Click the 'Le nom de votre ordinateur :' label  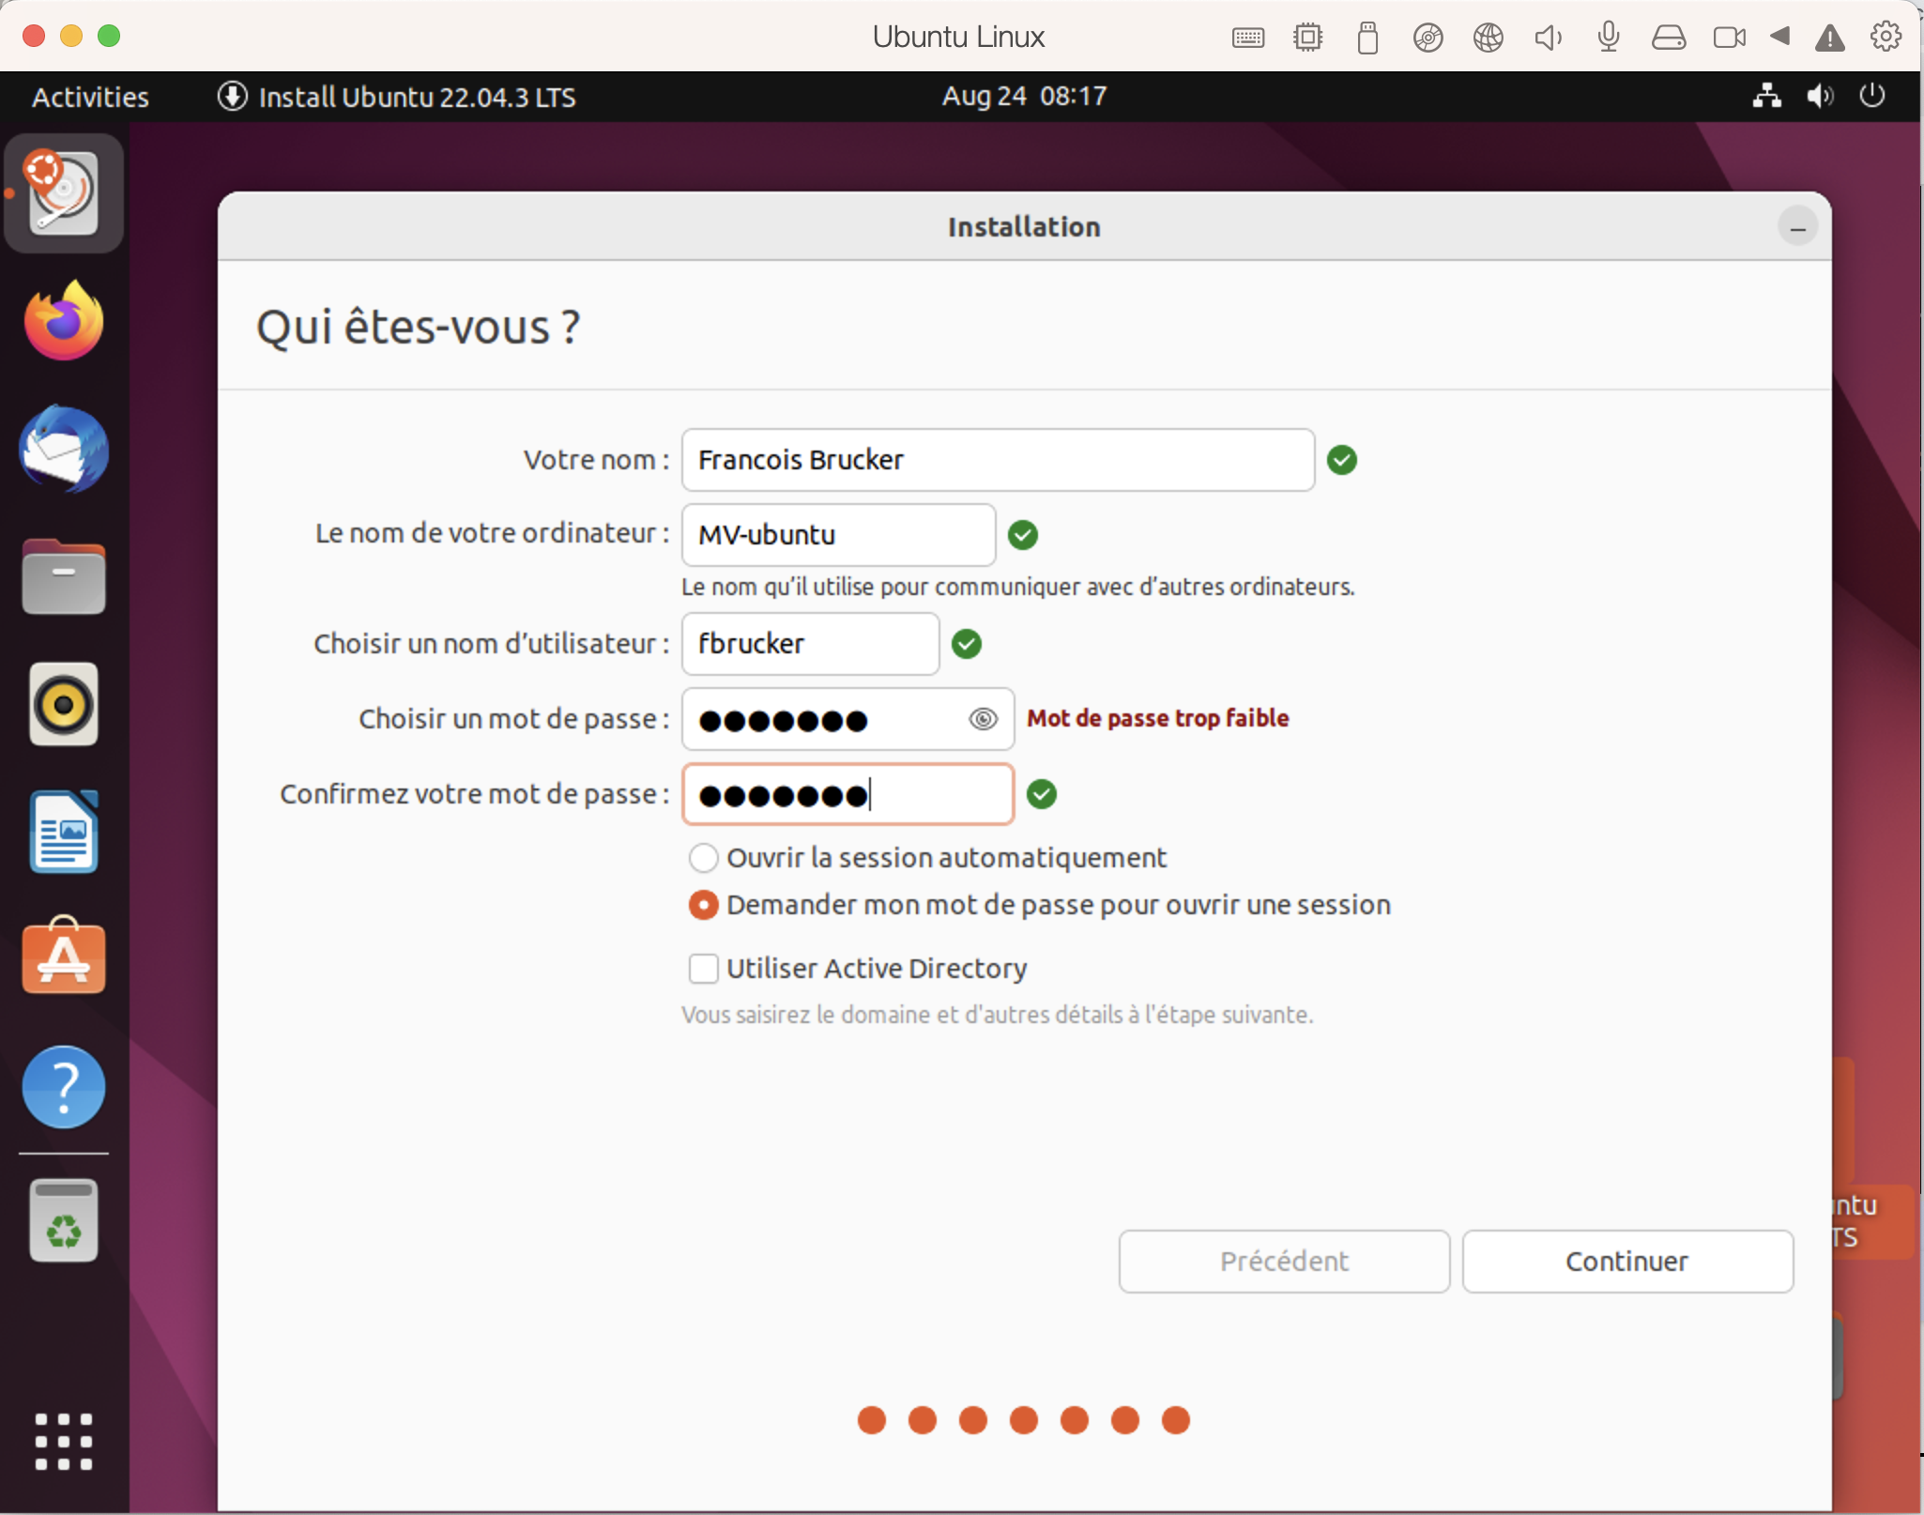(492, 533)
